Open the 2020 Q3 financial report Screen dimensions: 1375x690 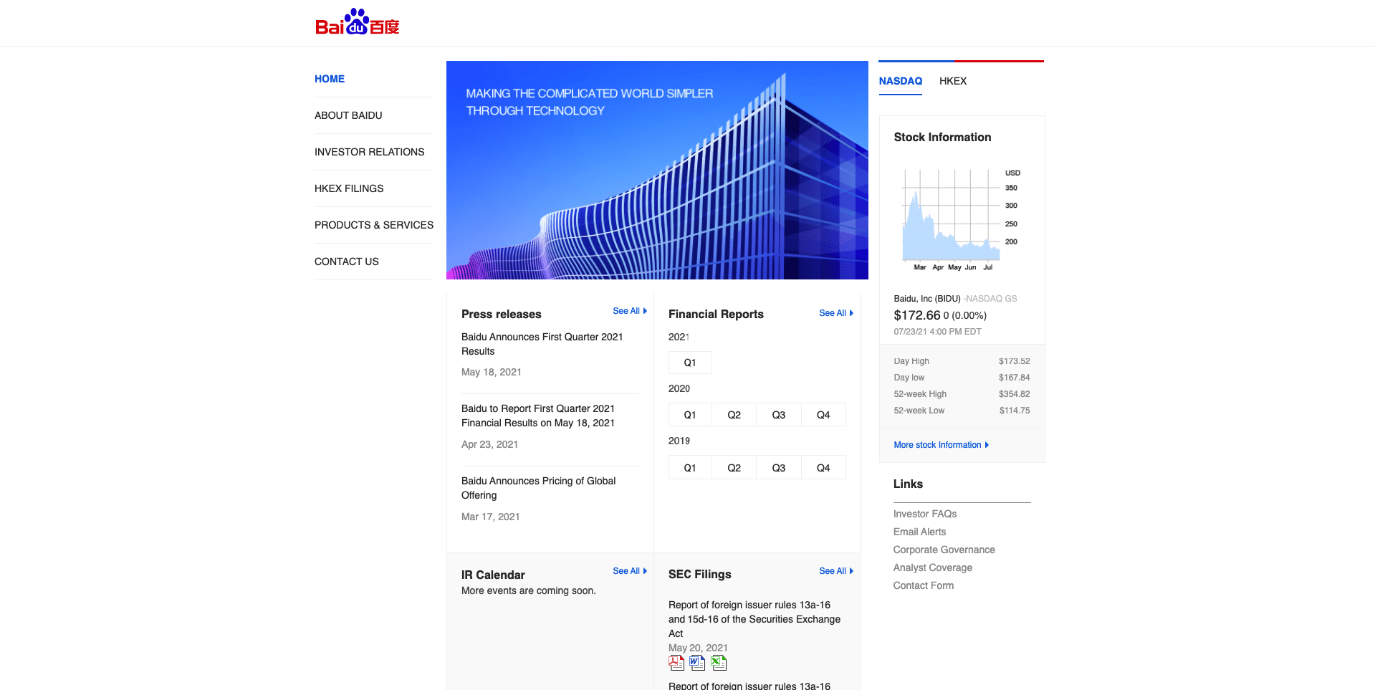(x=779, y=415)
